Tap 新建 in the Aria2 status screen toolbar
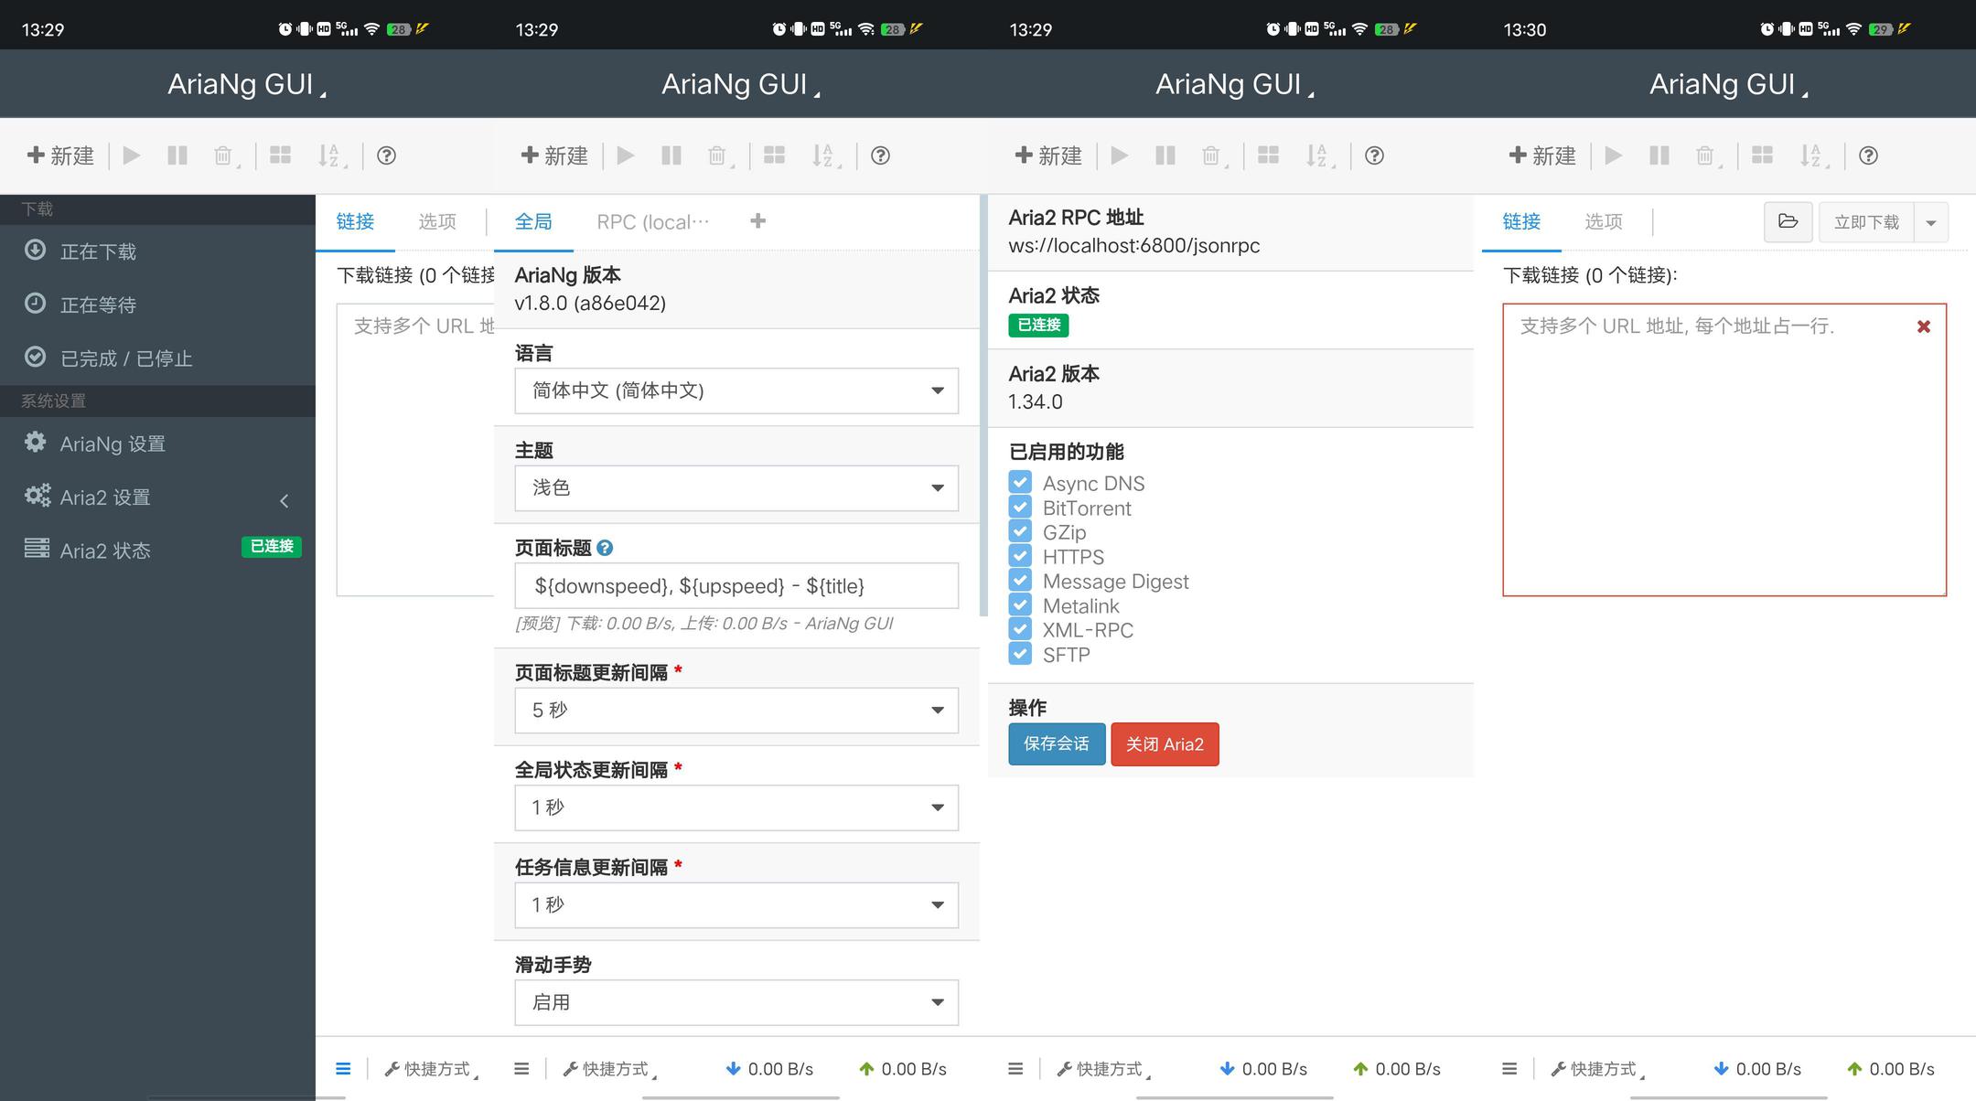The image size is (1976, 1101). click(1048, 155)
